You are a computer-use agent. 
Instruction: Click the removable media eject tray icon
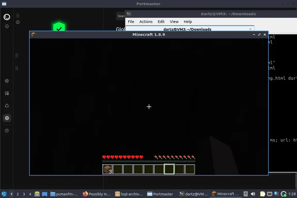245,194
